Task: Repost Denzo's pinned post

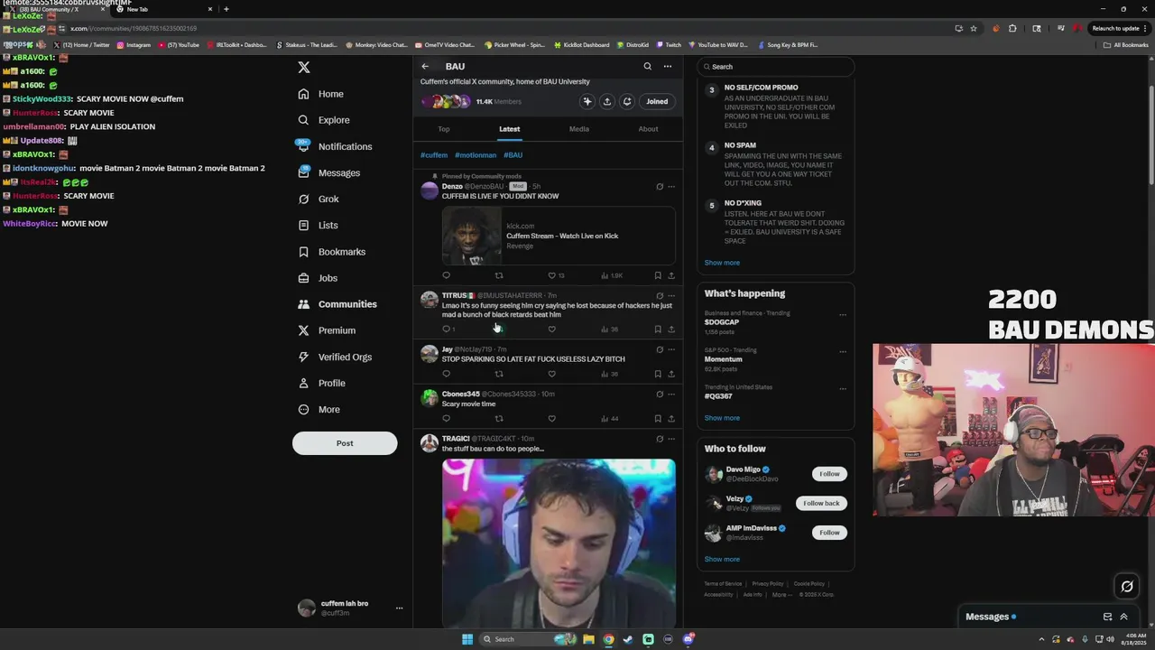Action: pyautogui.click(x=499, y=275)
